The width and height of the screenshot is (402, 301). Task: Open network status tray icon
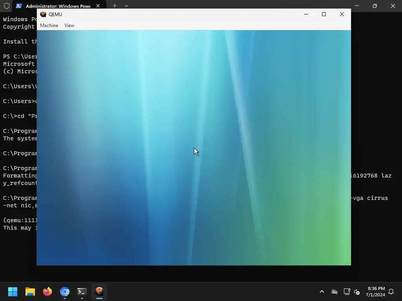(347, 292)
